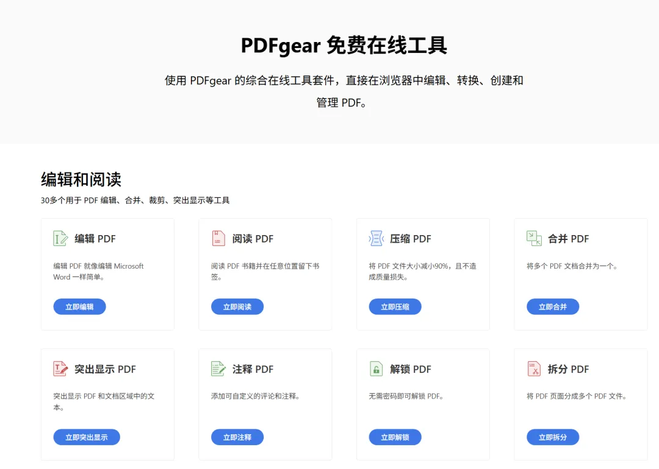The width and height of the screenshot is (659, 469).
Task: Click the 阅读 PDF bookmark document icon
Action: click(218, 238)
